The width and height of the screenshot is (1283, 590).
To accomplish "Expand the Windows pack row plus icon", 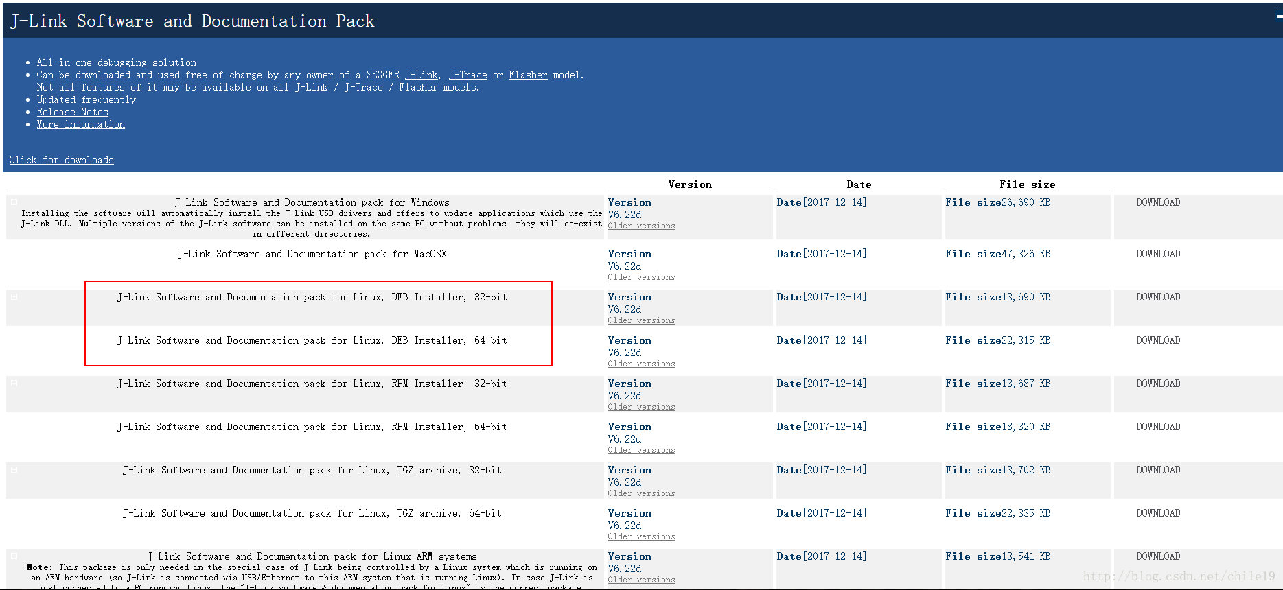I will pos(14,202).
